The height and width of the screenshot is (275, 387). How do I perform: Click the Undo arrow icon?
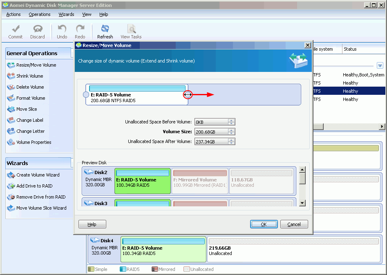pyautogui.click(x=62, y=29)
